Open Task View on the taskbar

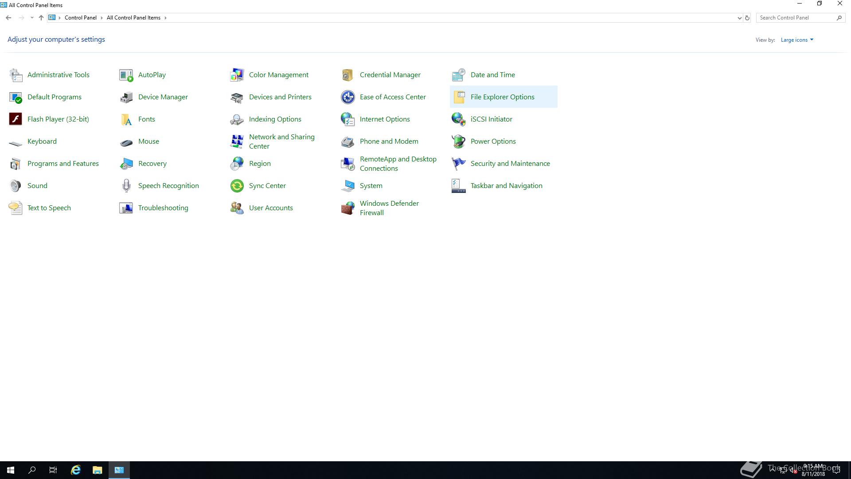click(x=53, y=470)
